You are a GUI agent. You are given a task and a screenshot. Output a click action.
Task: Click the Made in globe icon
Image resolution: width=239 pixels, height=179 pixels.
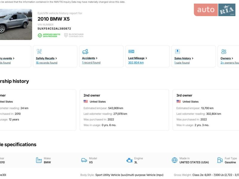coord(174,161)
